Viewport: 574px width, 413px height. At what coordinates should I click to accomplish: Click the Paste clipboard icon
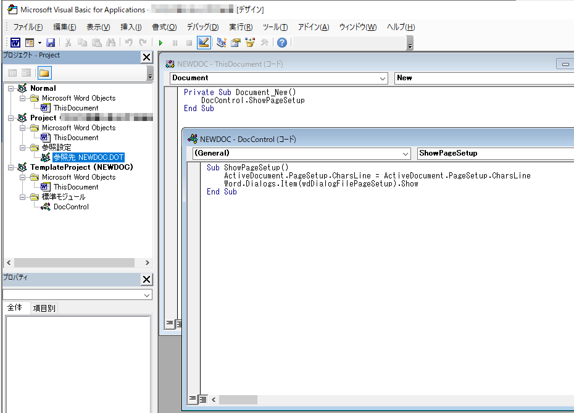click(97, 43)
